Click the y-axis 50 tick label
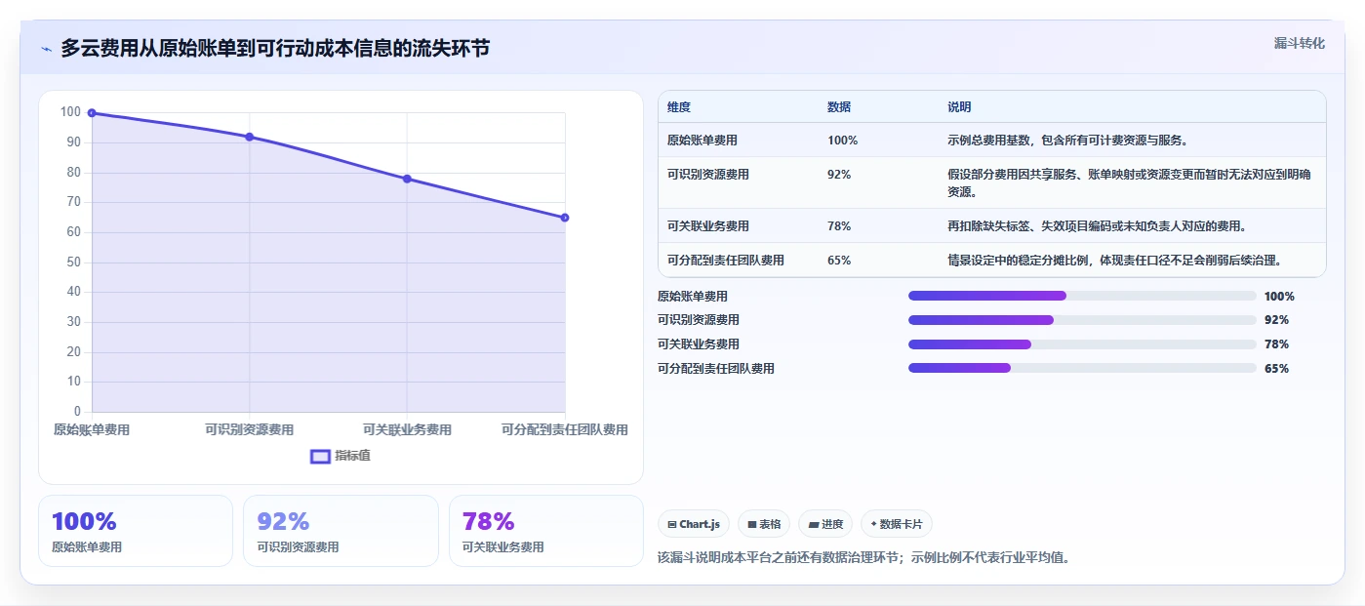This screenshot has width=1365, height=606. tap(73, 263)
